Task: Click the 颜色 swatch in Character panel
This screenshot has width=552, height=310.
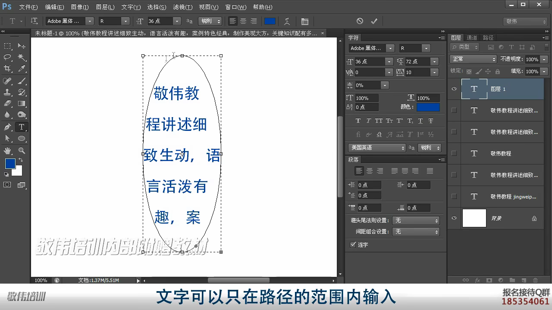Action: (428, 107)
